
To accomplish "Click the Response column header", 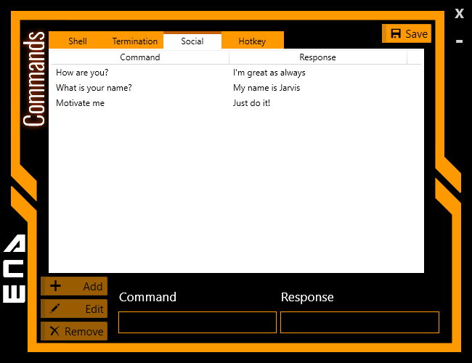I will tap(317, 57).
